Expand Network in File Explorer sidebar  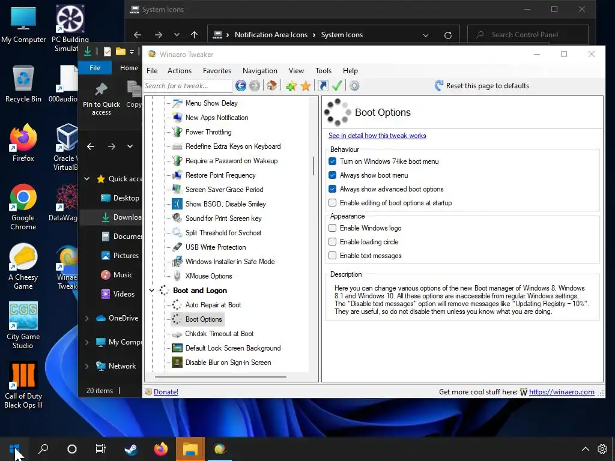click(87, 366)
